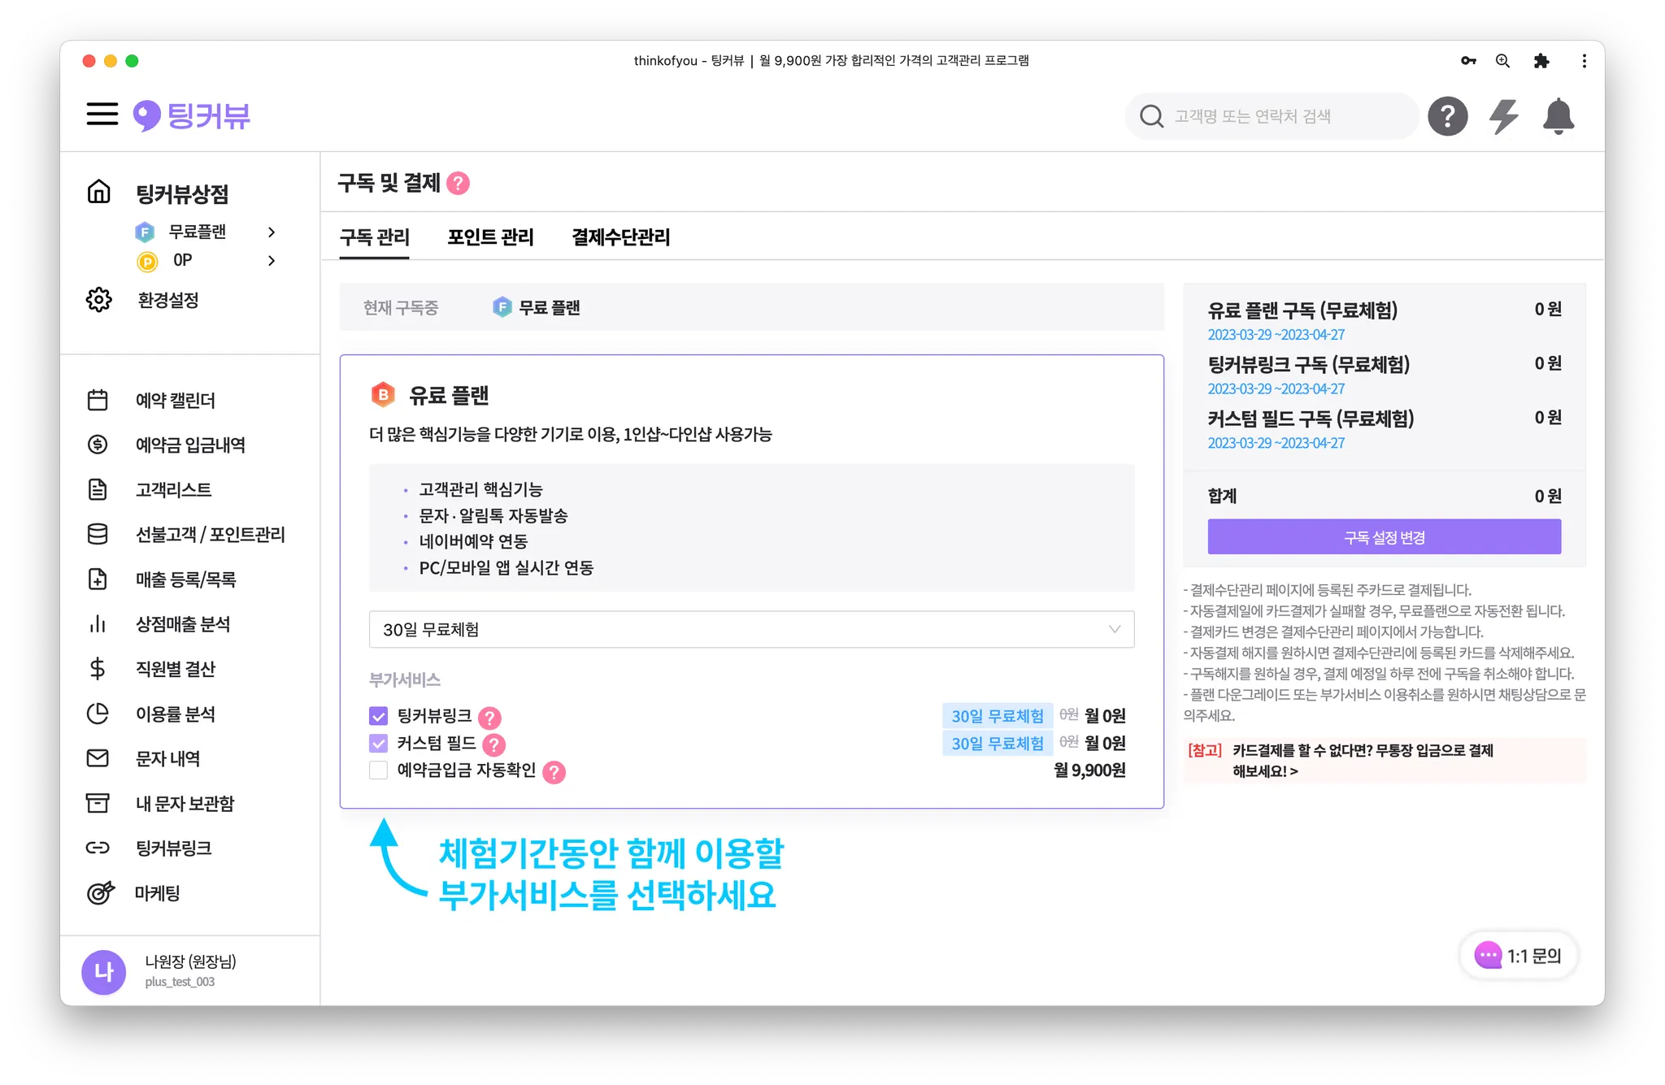Open the hamburger menu icon
The height and width of the screenshot is (1085, 1665).
102,115
